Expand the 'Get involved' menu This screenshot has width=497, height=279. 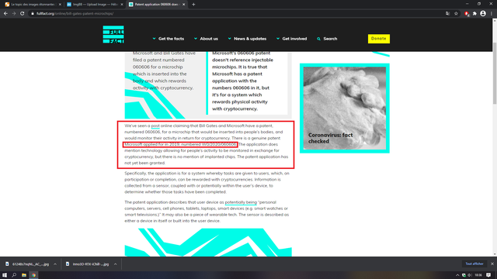tap(291, 39)
